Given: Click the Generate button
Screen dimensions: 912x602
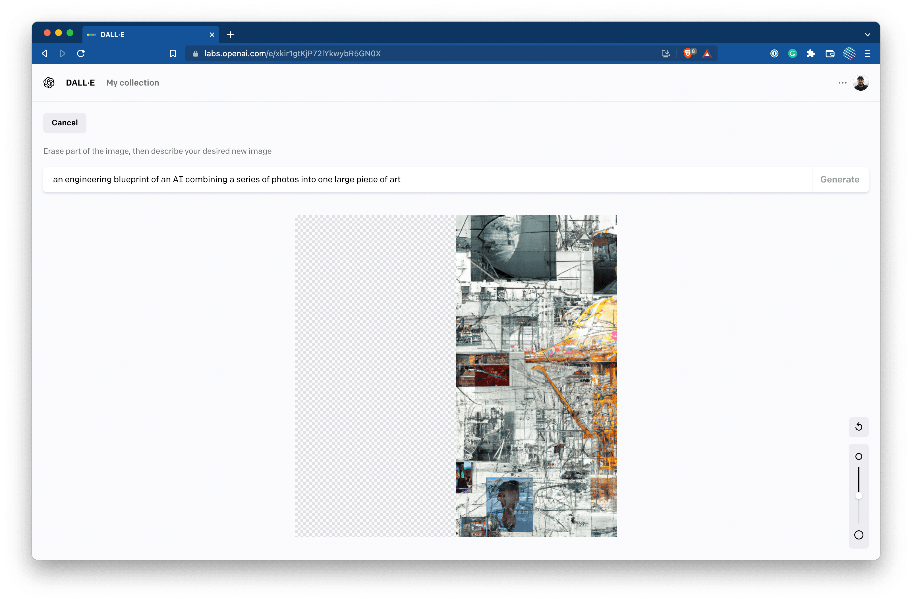Looking at the screenshot, I should pos(840,179).
